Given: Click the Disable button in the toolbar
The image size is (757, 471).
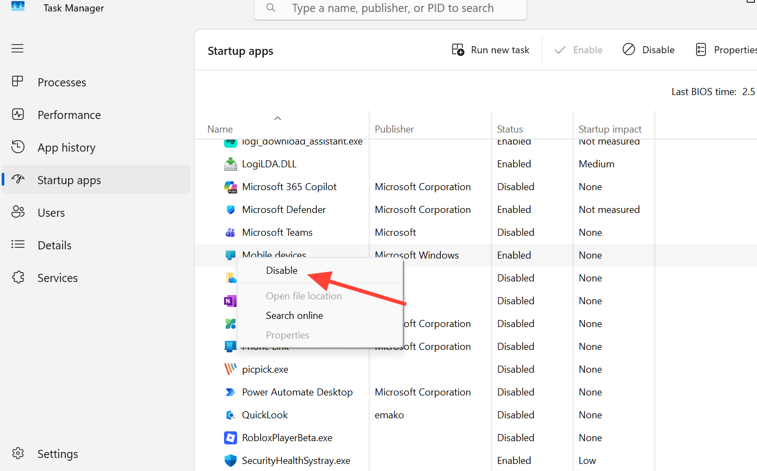Looking at the screenshot, I should click(x=649, y=50).
